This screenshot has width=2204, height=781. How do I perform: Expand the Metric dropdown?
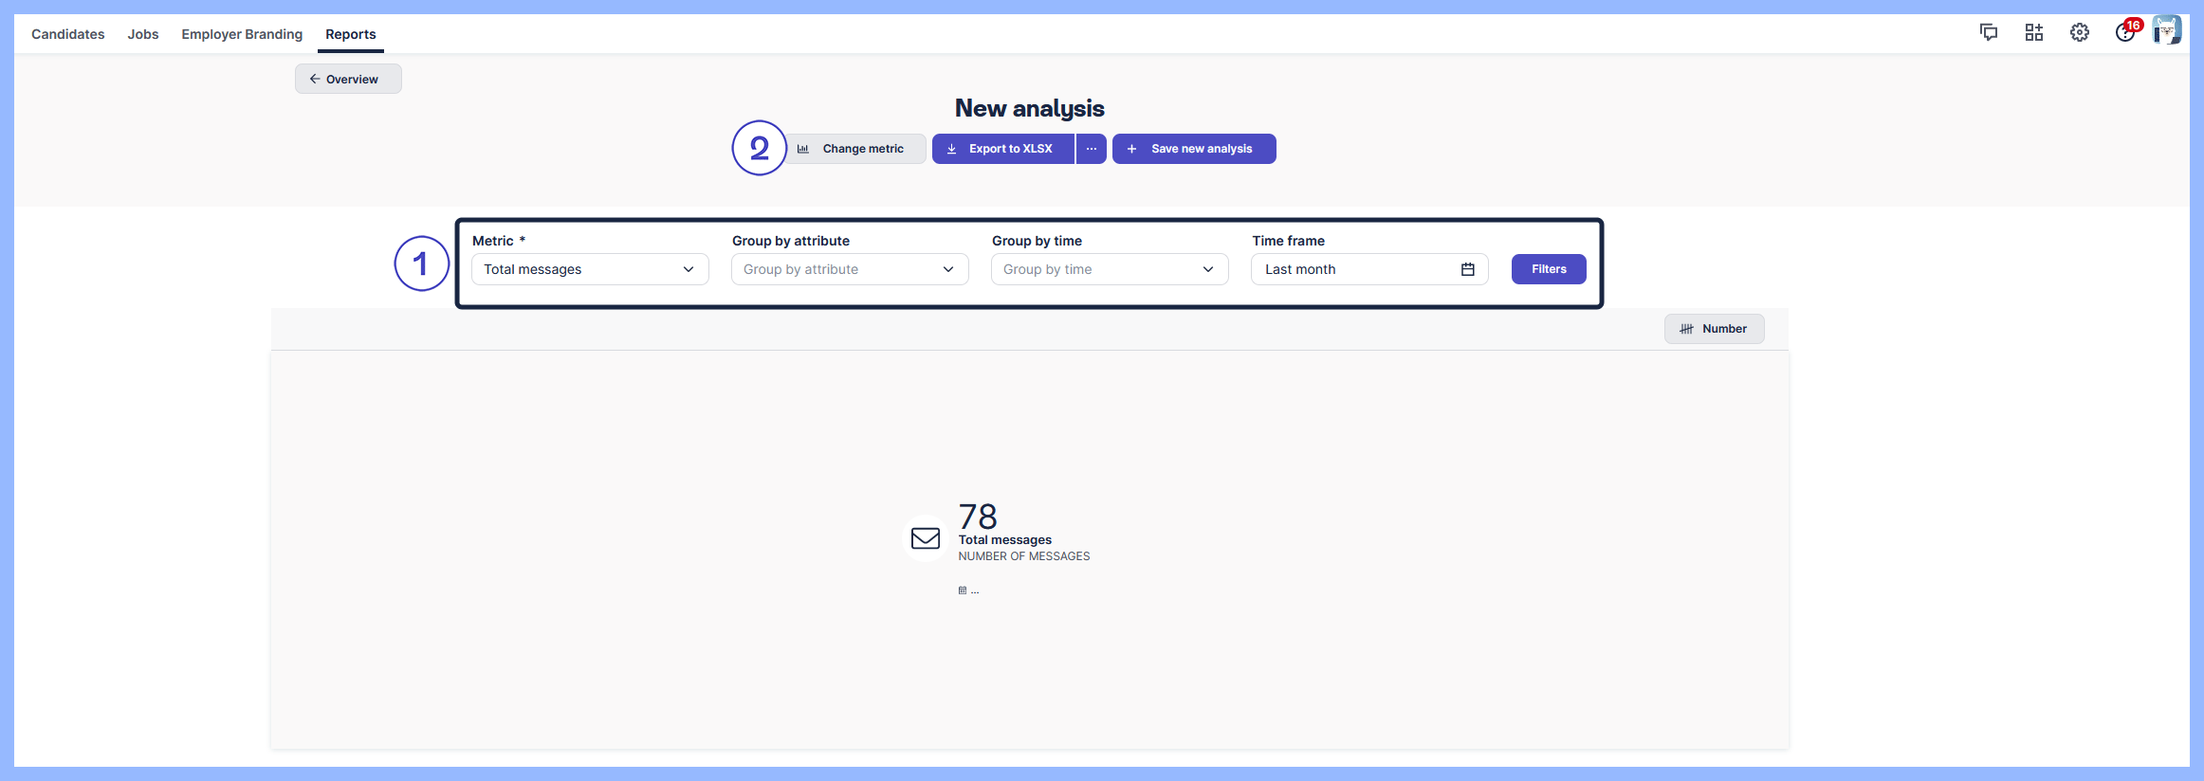coord(590,269)
